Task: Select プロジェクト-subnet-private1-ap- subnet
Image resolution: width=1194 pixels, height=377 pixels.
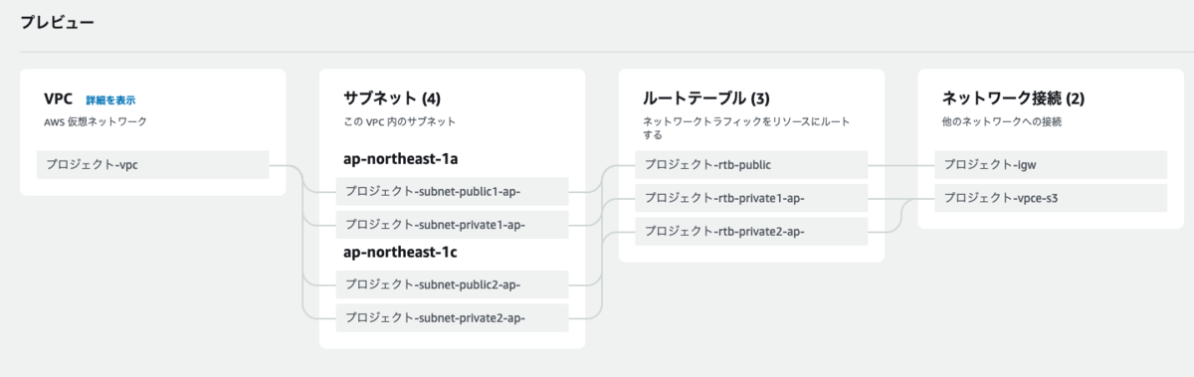Action: tap(452, 225)
